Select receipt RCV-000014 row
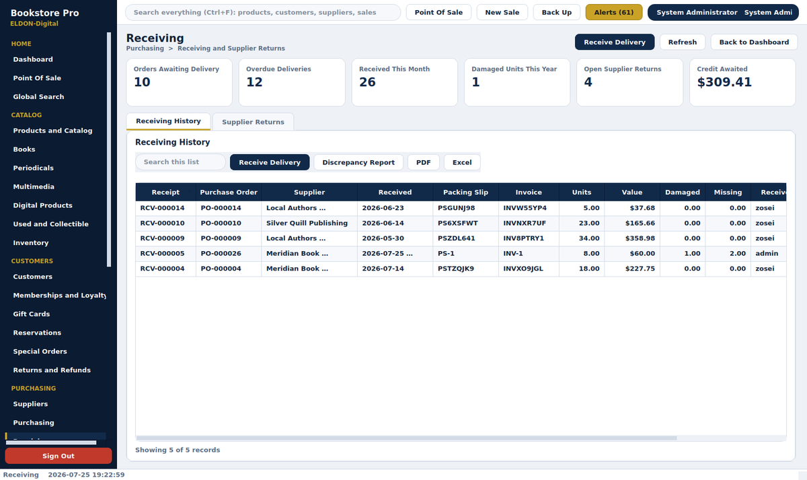The height and width of the screenshot is (480, 807). (x=461, y=208)
